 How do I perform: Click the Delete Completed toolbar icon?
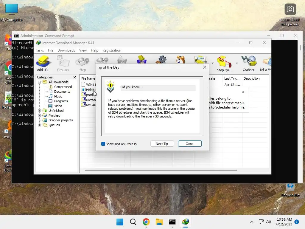pyautogui.click(x=141, y=59)
